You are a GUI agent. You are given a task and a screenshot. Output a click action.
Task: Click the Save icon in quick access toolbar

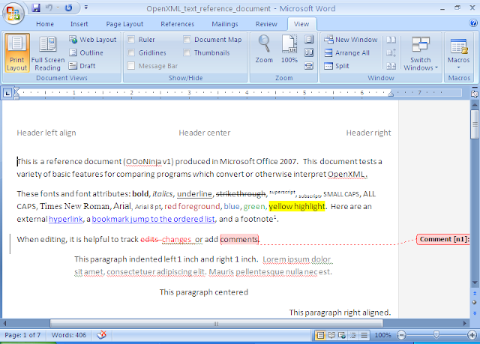(x=36, y=8)
